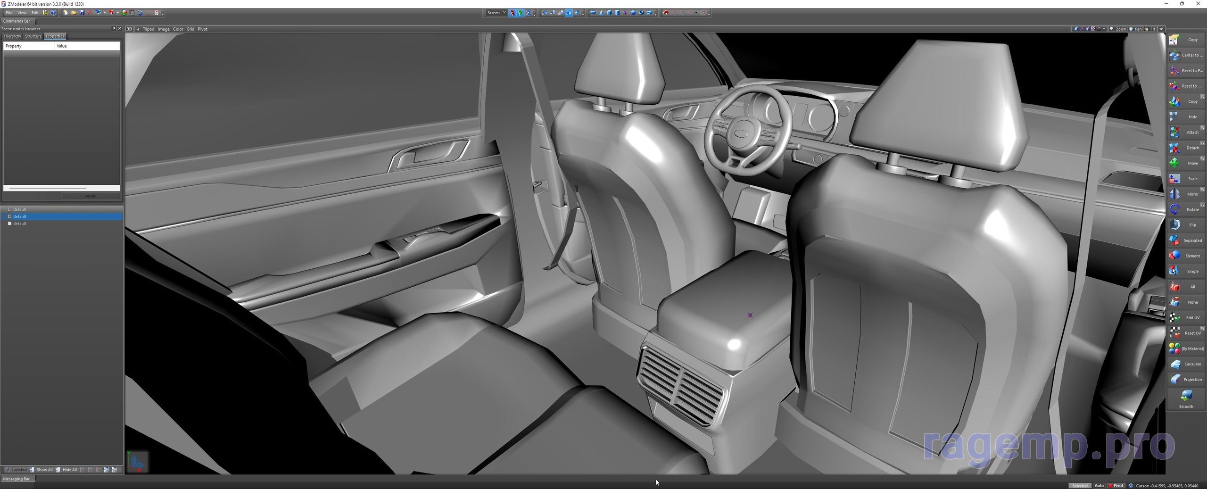
Task: Toggle the X axis constraint
Action: click(x=512, y=13)
